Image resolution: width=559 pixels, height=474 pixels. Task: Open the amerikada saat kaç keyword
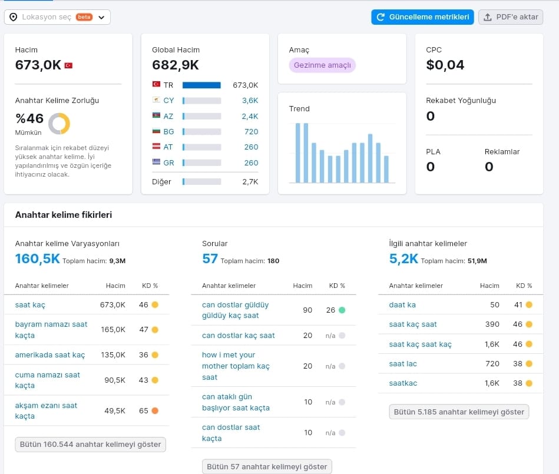coord(50,355)
